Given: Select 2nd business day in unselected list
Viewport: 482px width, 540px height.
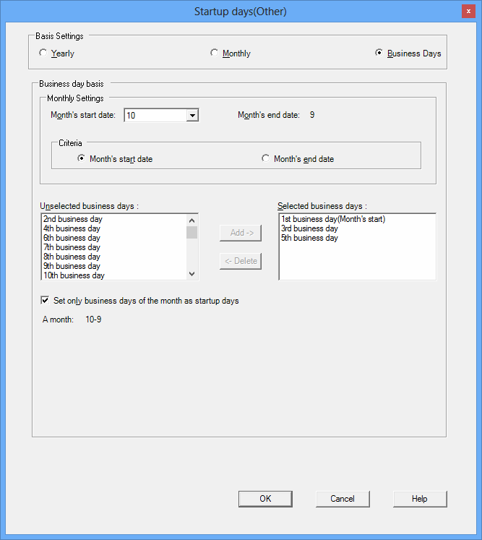Looking at the screenshot, I should tap(71, 219).
